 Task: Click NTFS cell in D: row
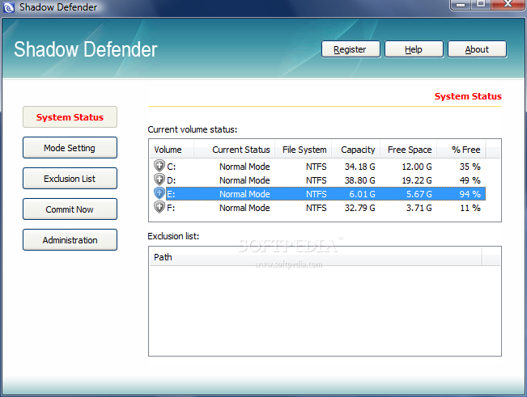click(x=317, y=180)
